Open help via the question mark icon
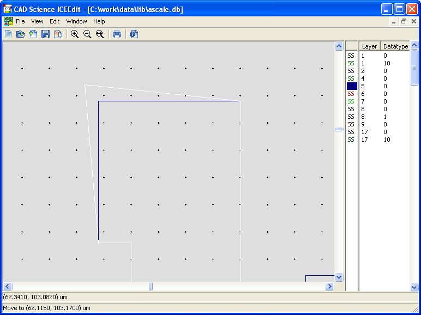421x315 pixels. tap(134, 34)
